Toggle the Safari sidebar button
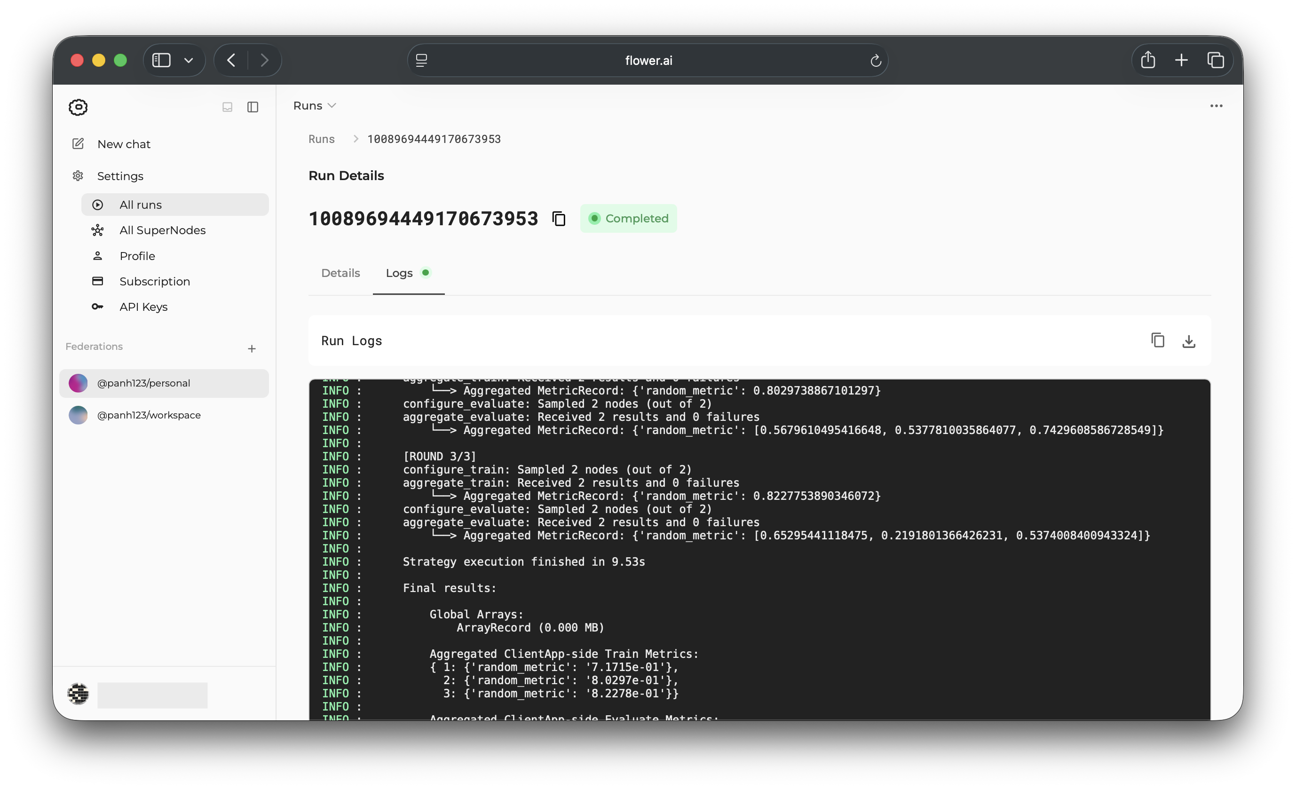Viewport: 1296px width, 790px height. click(161, 61)
